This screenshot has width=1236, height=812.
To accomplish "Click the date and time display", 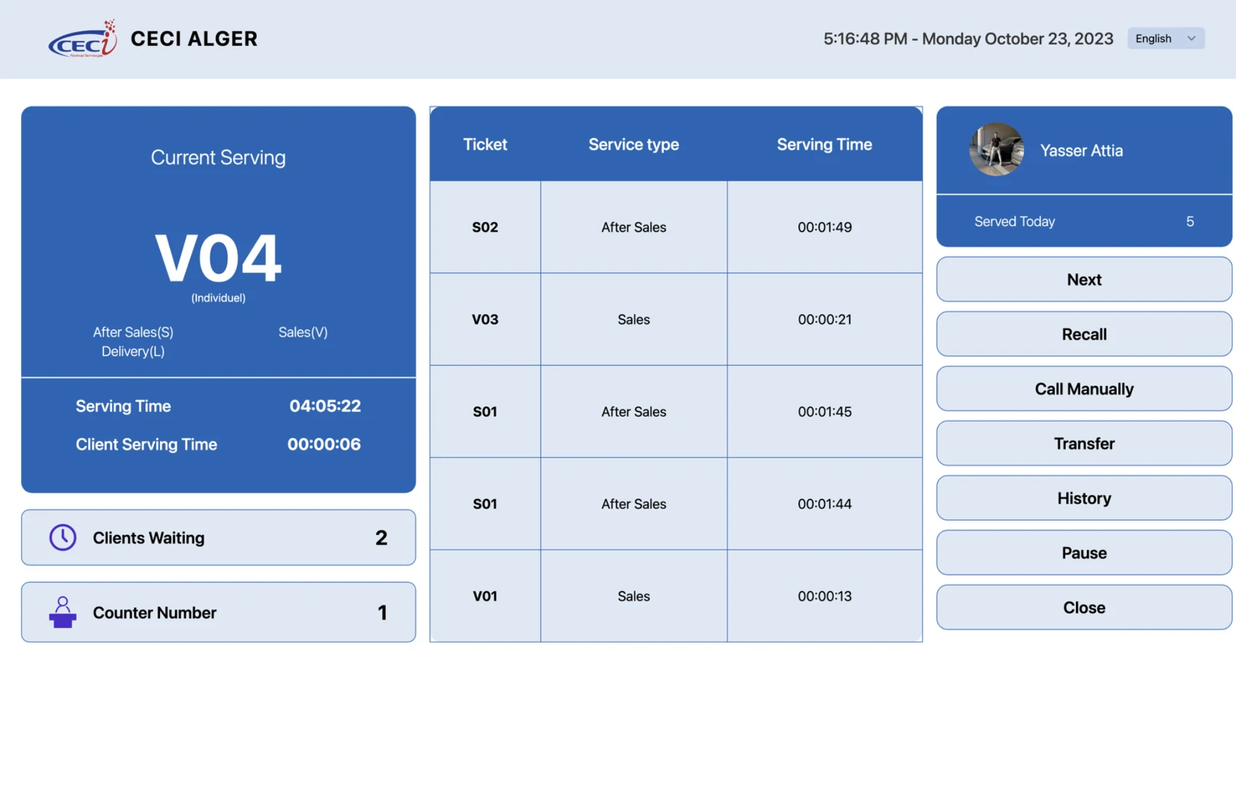I will click(x=968, y=39).
